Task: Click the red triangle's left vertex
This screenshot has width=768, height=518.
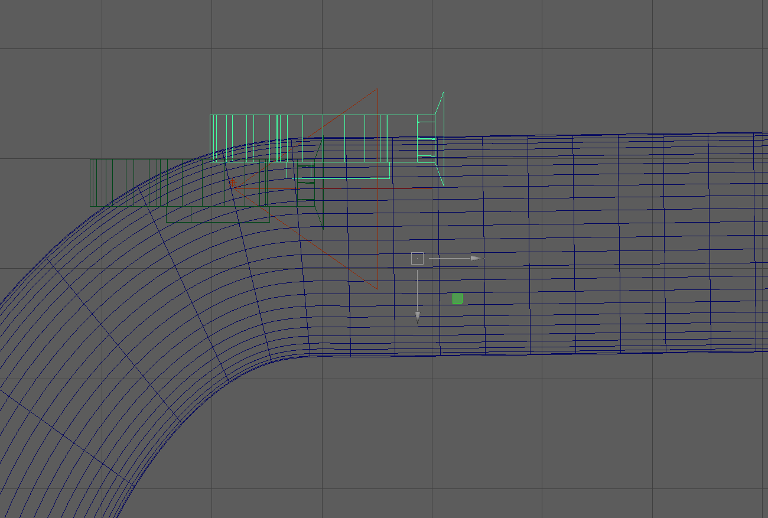Action: 231,182
